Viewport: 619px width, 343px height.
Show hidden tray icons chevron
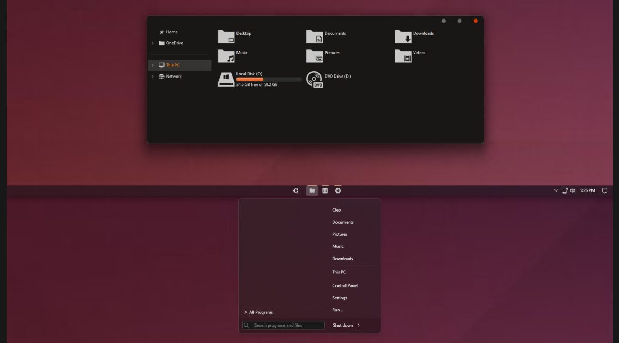556,190
